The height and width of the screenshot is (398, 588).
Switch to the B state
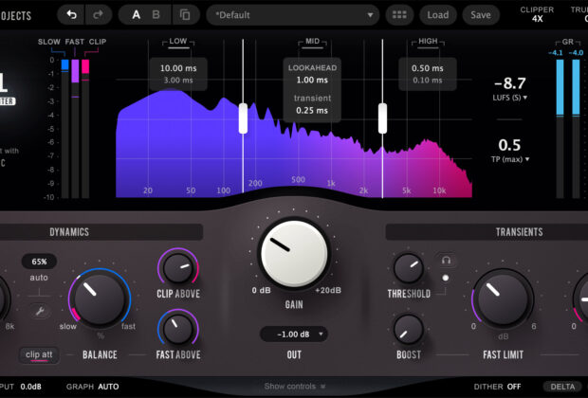(x=156, y=14)
